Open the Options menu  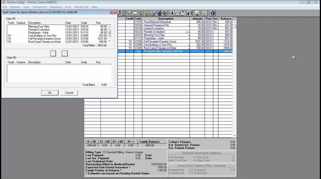click(x=15, y=7)
